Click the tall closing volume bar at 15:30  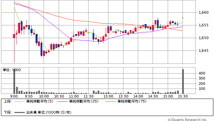click(183, 82)
